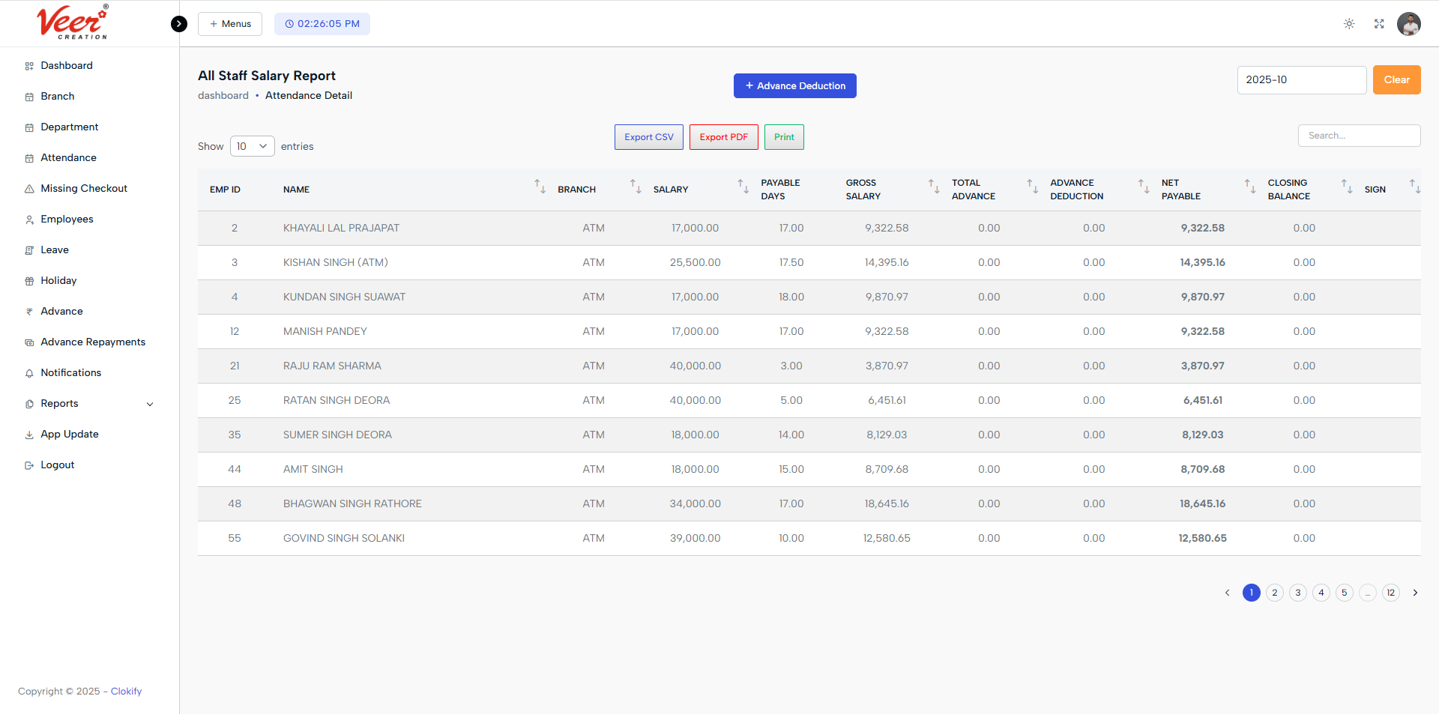This screenshot has height=714, width=1439.
Task: Select the Holiday menu item
Action: (58, 280)
